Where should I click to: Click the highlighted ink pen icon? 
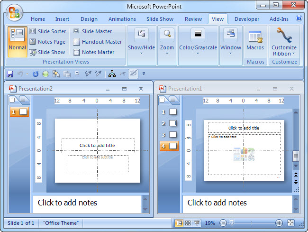point(133,74)
